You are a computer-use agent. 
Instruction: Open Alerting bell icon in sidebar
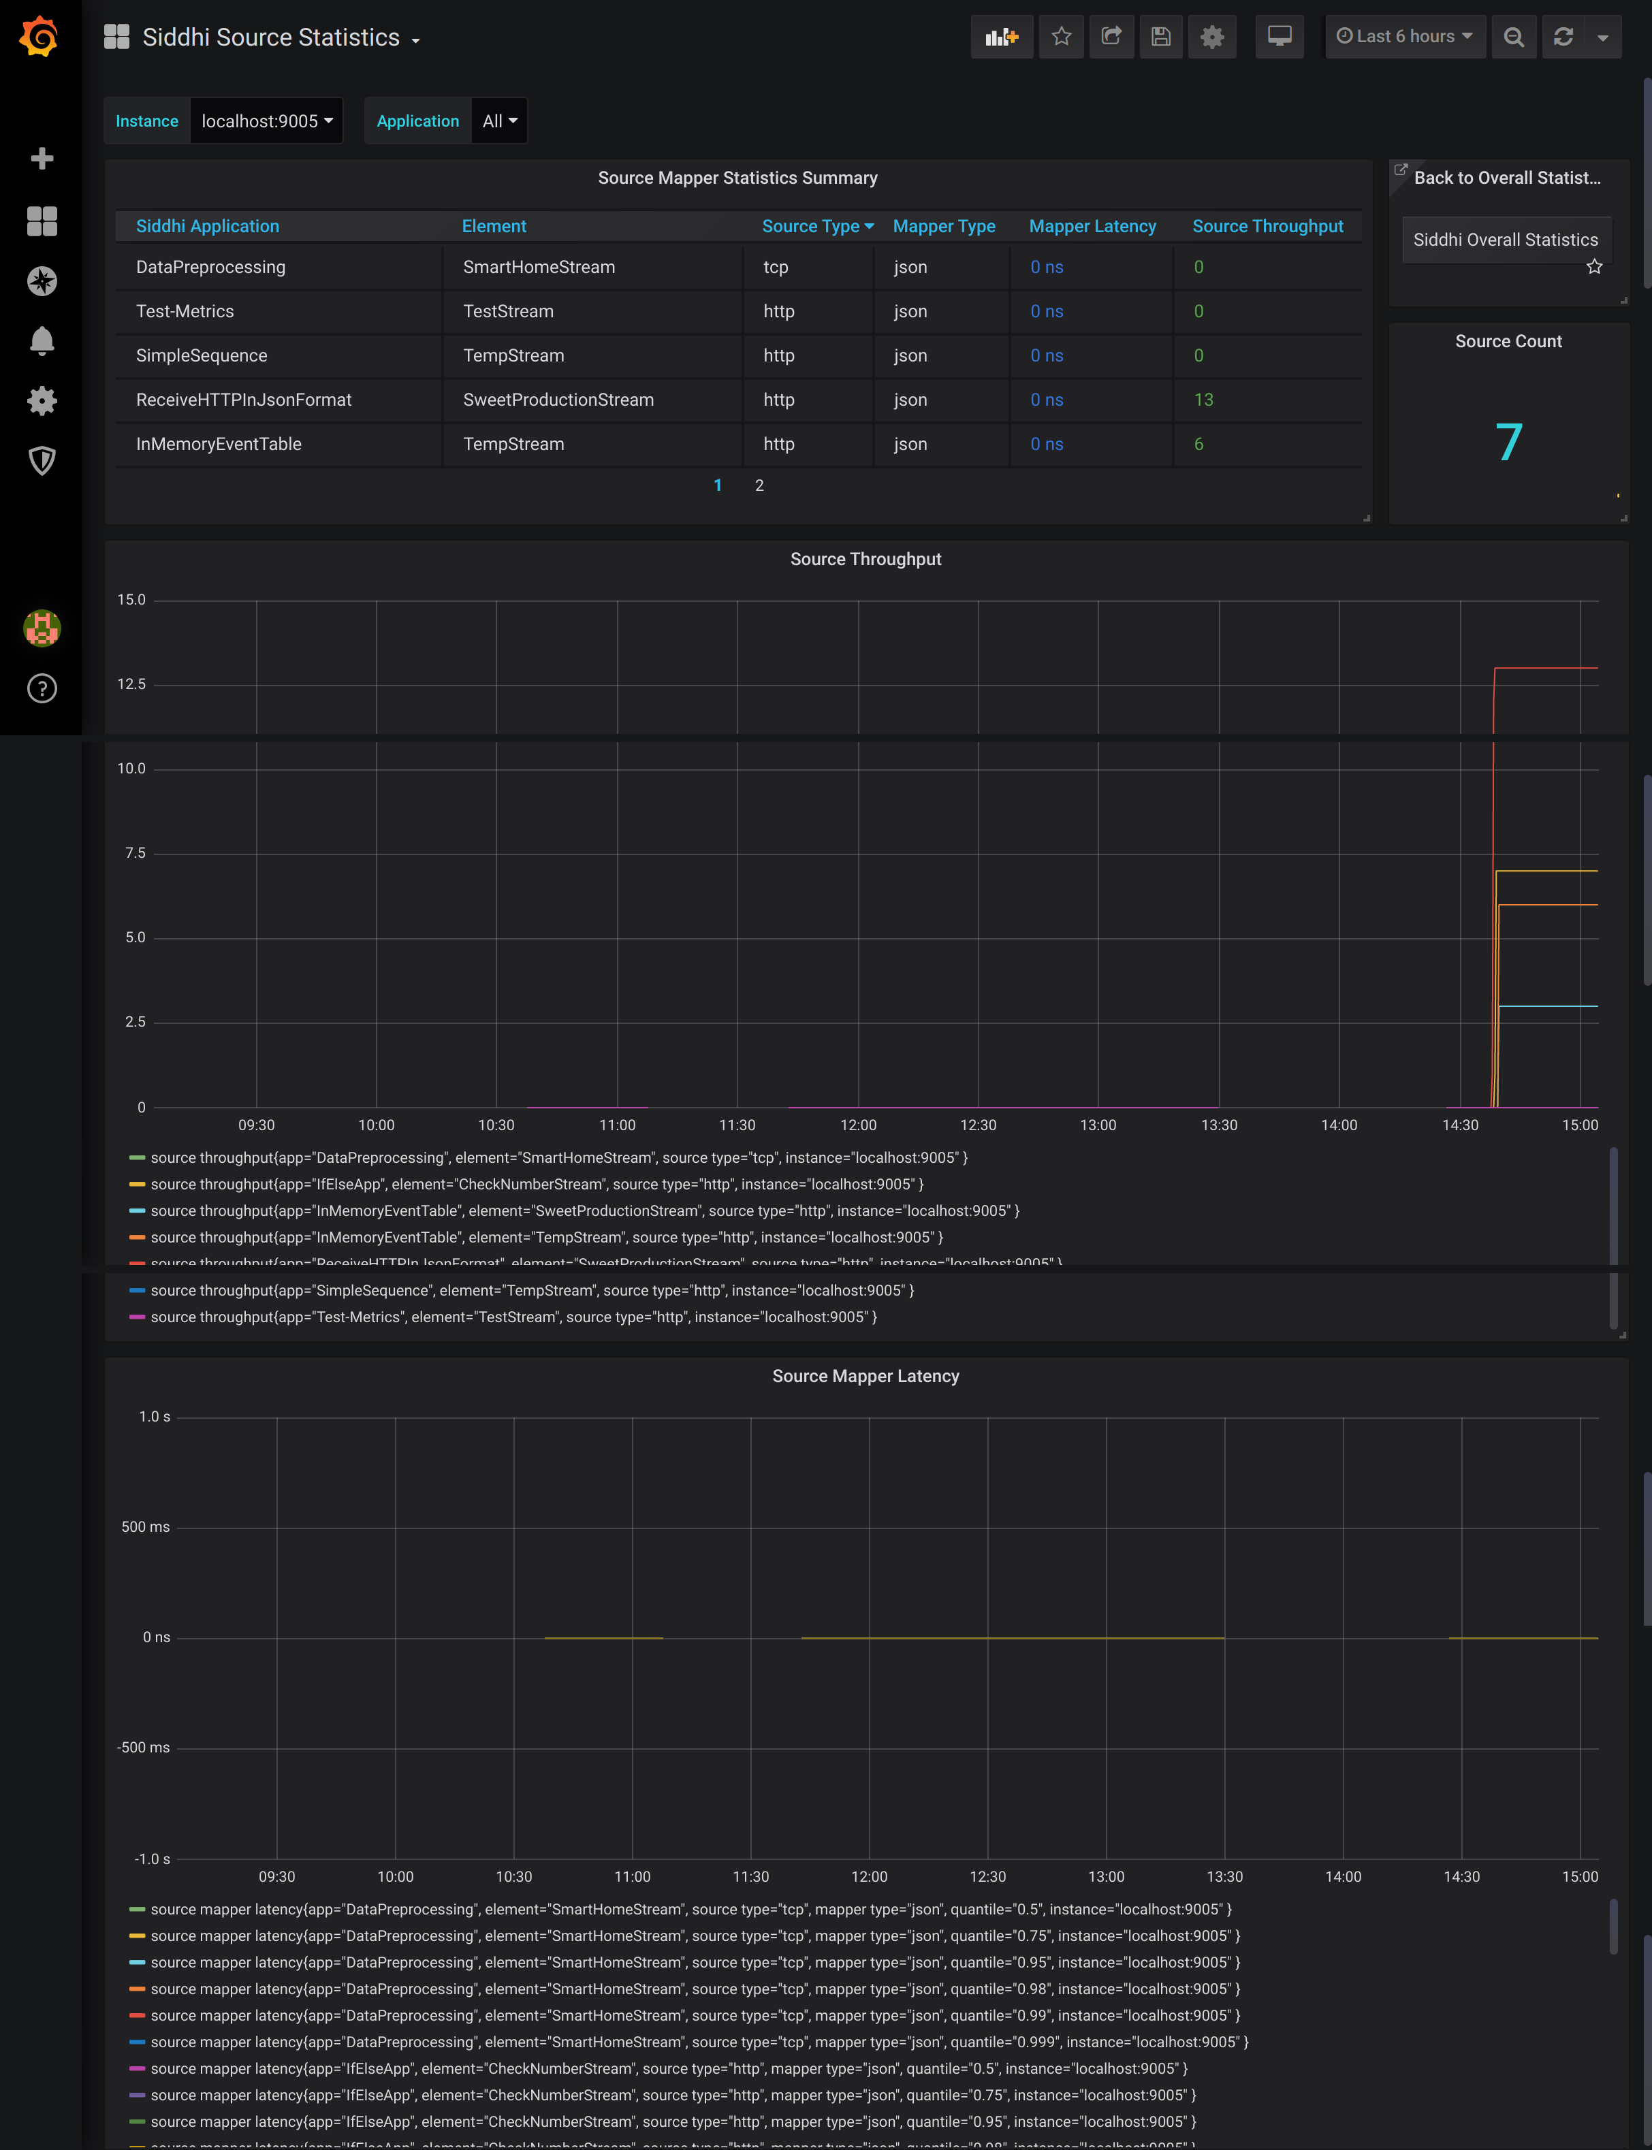pyautogui.click(x=42, y=341)
